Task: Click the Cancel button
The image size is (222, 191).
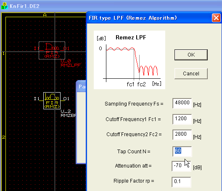Action: coord(191,74)
